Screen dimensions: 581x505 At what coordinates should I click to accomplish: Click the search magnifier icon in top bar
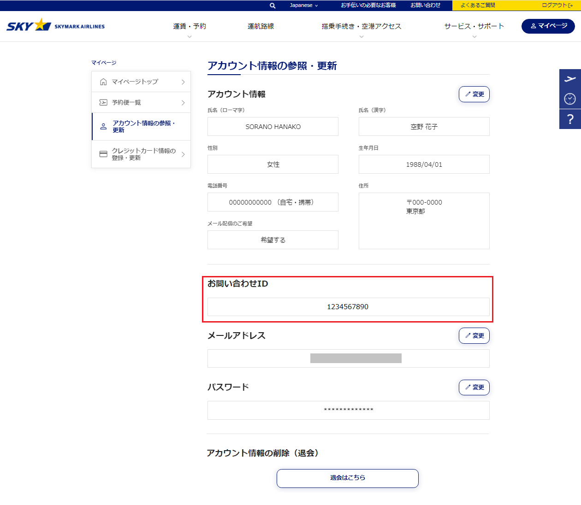click(273, 6)
